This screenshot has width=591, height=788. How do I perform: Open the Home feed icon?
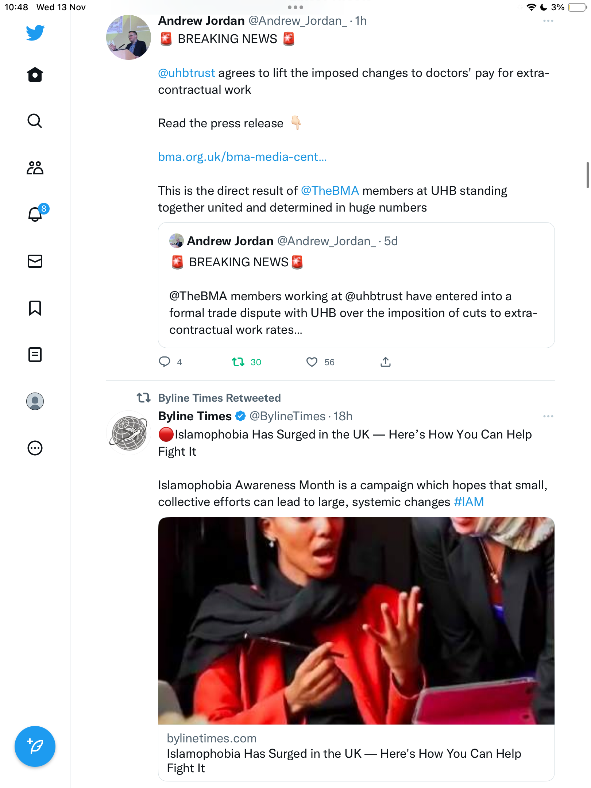[35, 74]
